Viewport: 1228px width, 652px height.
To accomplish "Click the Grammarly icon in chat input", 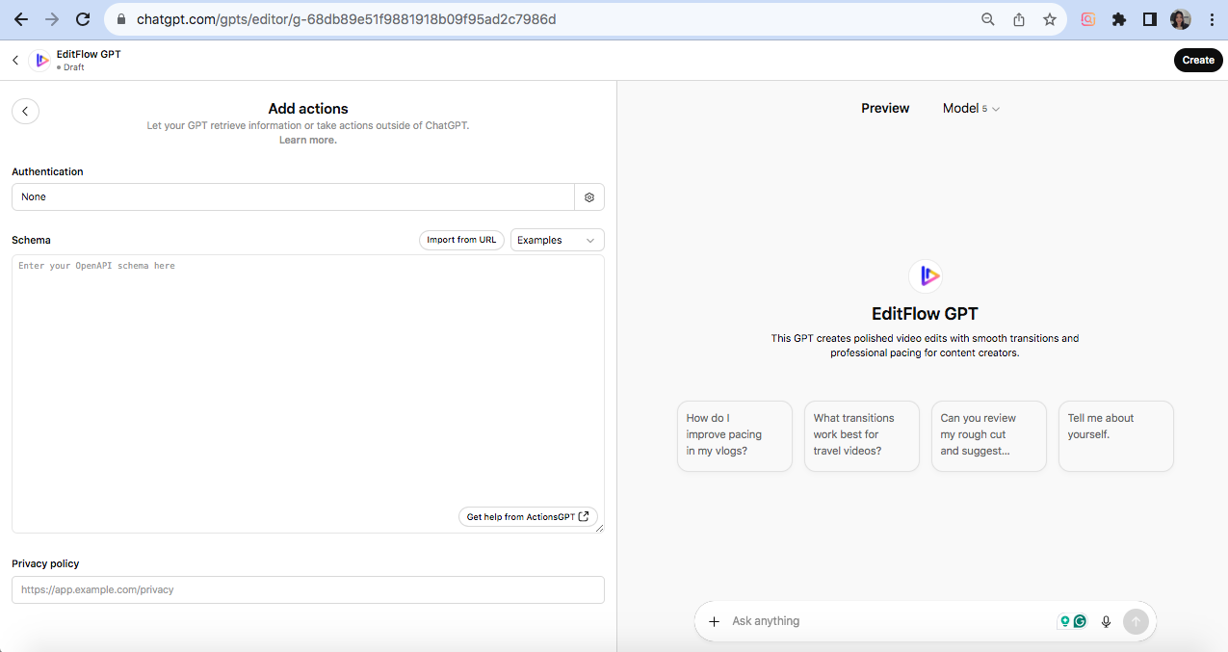I will click(1080, 622).
